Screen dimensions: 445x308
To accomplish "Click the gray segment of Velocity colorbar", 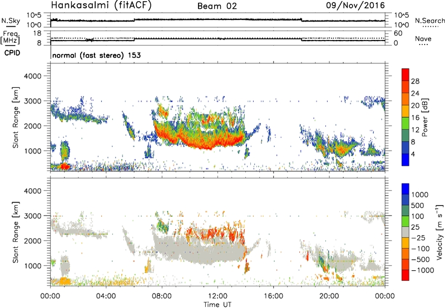I will click(x=406, y=232).
